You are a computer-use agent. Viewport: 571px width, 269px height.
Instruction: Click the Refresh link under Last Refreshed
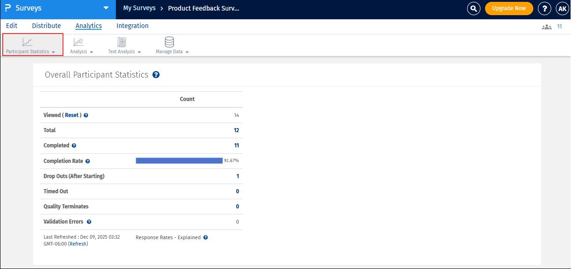(x=78, y=244)
